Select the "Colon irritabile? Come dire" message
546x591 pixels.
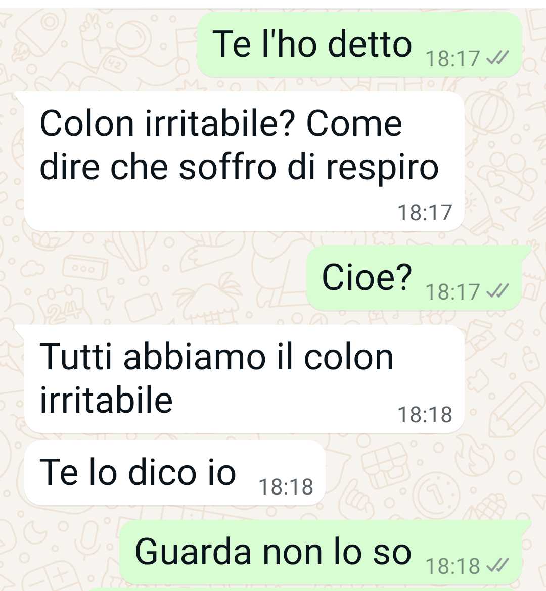click(244, 161)
